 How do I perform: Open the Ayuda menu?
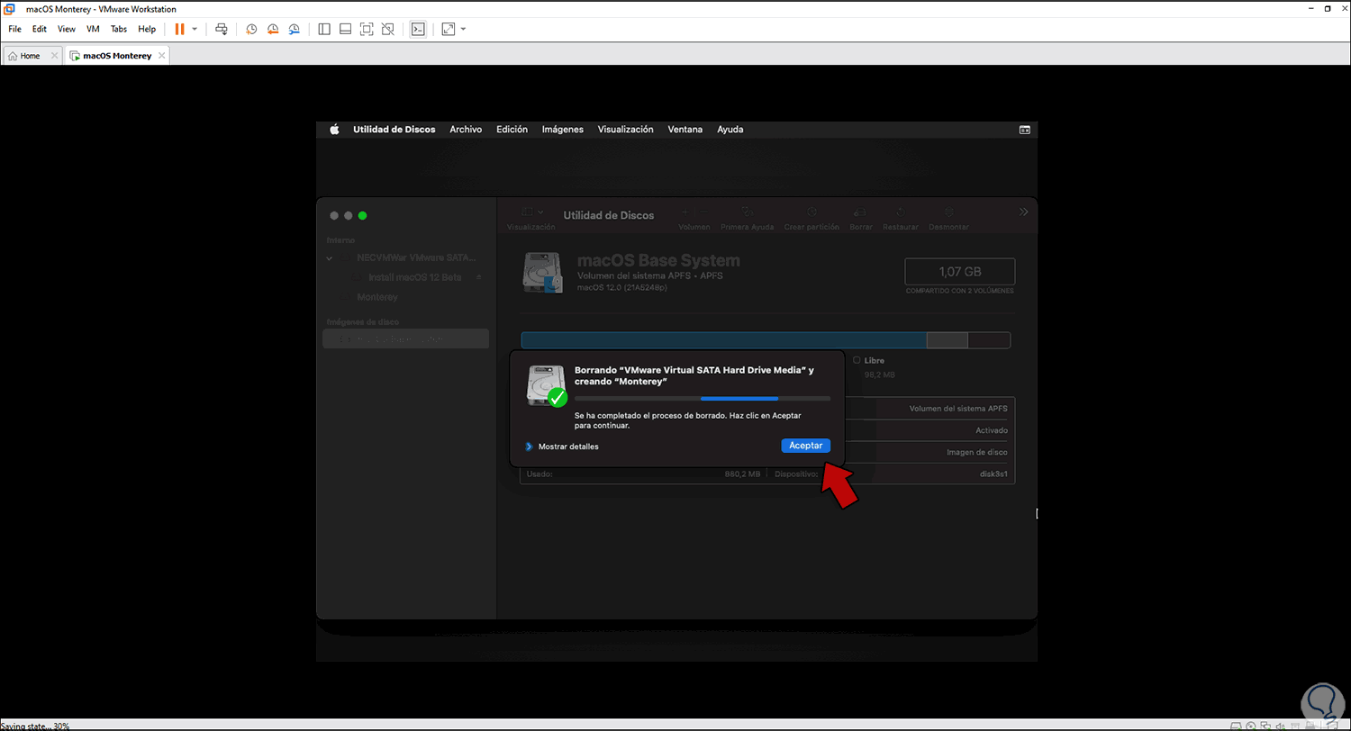(x=730, y=130)
